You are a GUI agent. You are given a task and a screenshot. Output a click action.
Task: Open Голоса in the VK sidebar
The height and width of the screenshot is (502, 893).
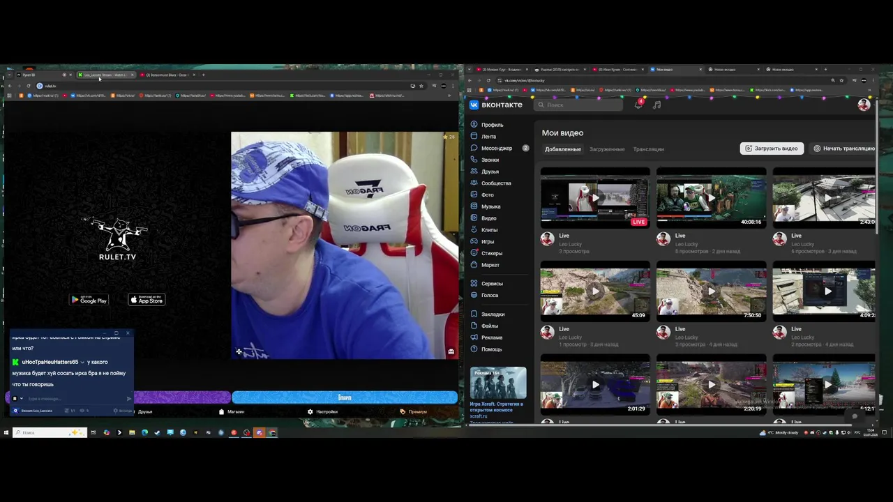[484, 296]
